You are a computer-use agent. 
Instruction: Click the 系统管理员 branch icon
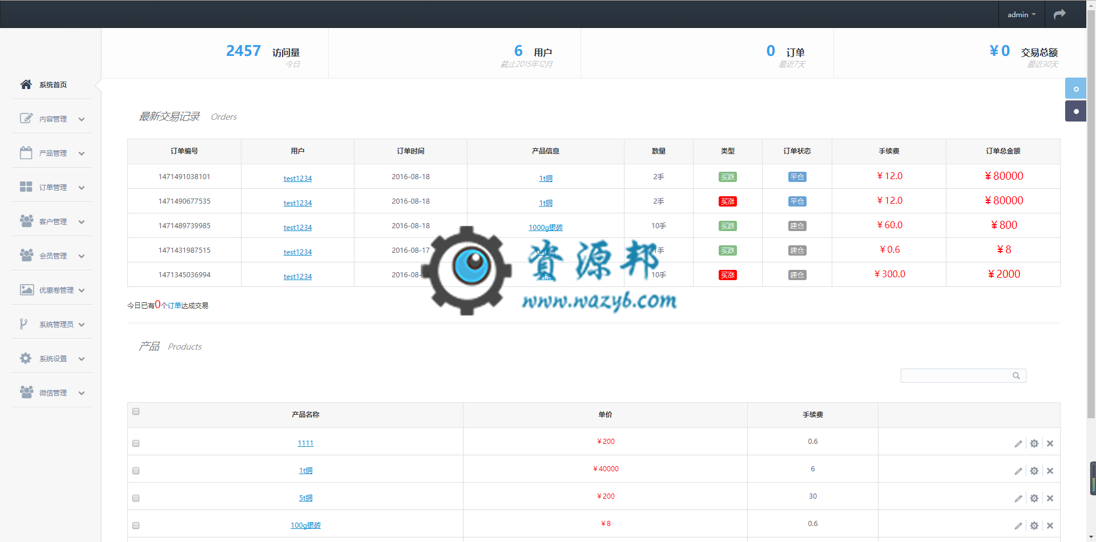click(23, 323)
